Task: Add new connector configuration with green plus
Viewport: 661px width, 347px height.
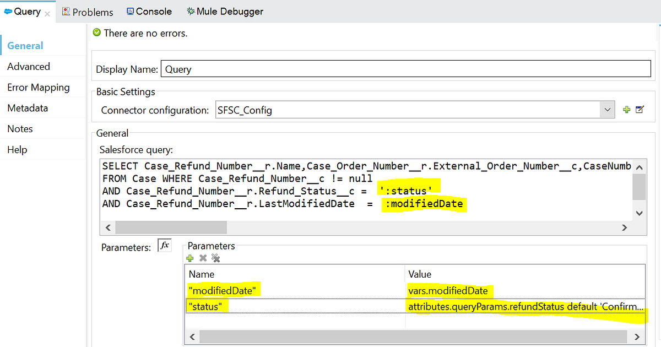Action: point(626,110)
